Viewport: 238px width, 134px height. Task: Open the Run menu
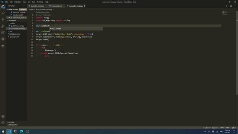(x=34, y=2)
